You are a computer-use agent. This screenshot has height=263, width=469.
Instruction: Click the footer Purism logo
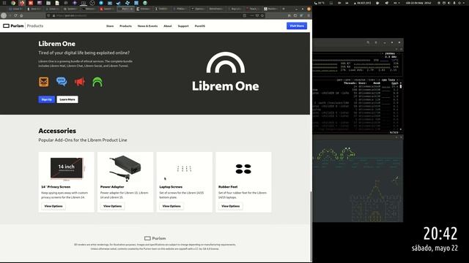pyautogui.click(x=155, y=238)
